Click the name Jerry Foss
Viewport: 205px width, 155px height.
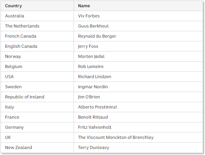[x=88, y=46]
